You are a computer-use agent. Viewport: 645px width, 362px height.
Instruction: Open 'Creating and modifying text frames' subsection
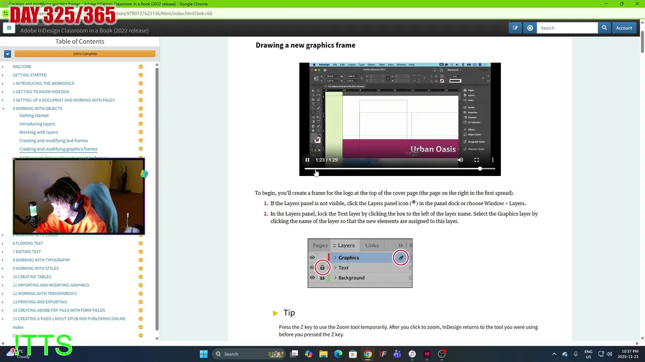click(x=53, y=141)
